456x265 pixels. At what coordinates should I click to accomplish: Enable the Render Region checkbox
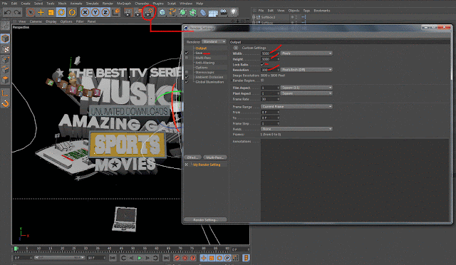pyautogui.click(x=262, y=80)
